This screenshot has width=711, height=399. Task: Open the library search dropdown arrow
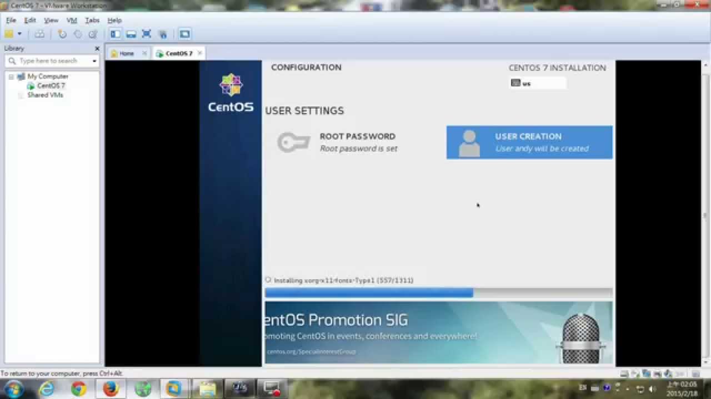94,61
